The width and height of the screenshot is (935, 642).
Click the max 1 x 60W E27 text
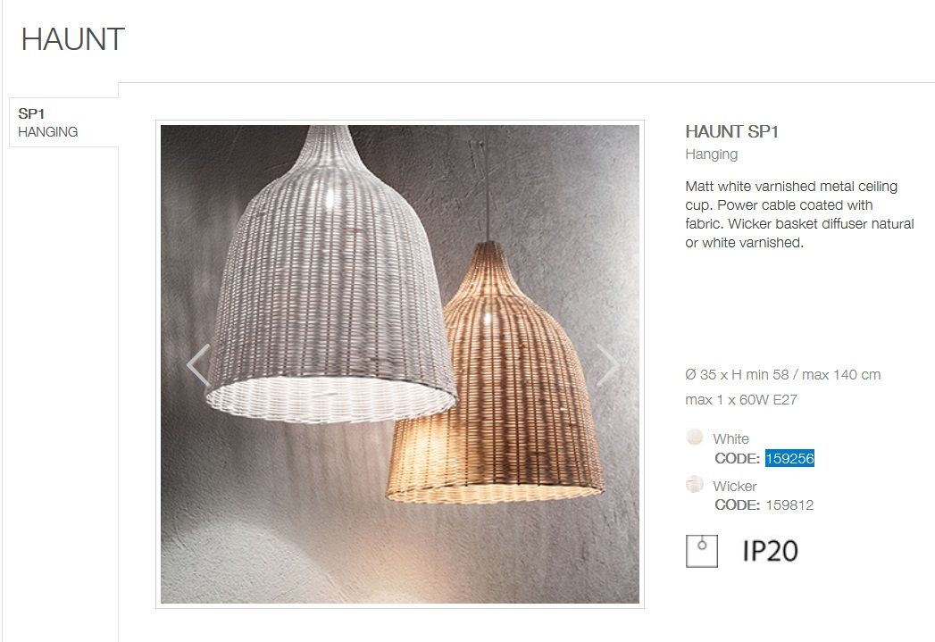coord(741,399)
